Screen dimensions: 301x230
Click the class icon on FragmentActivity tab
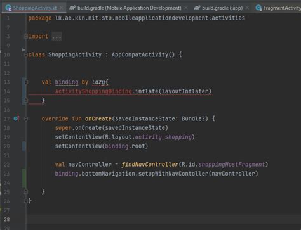coord(258,8)
